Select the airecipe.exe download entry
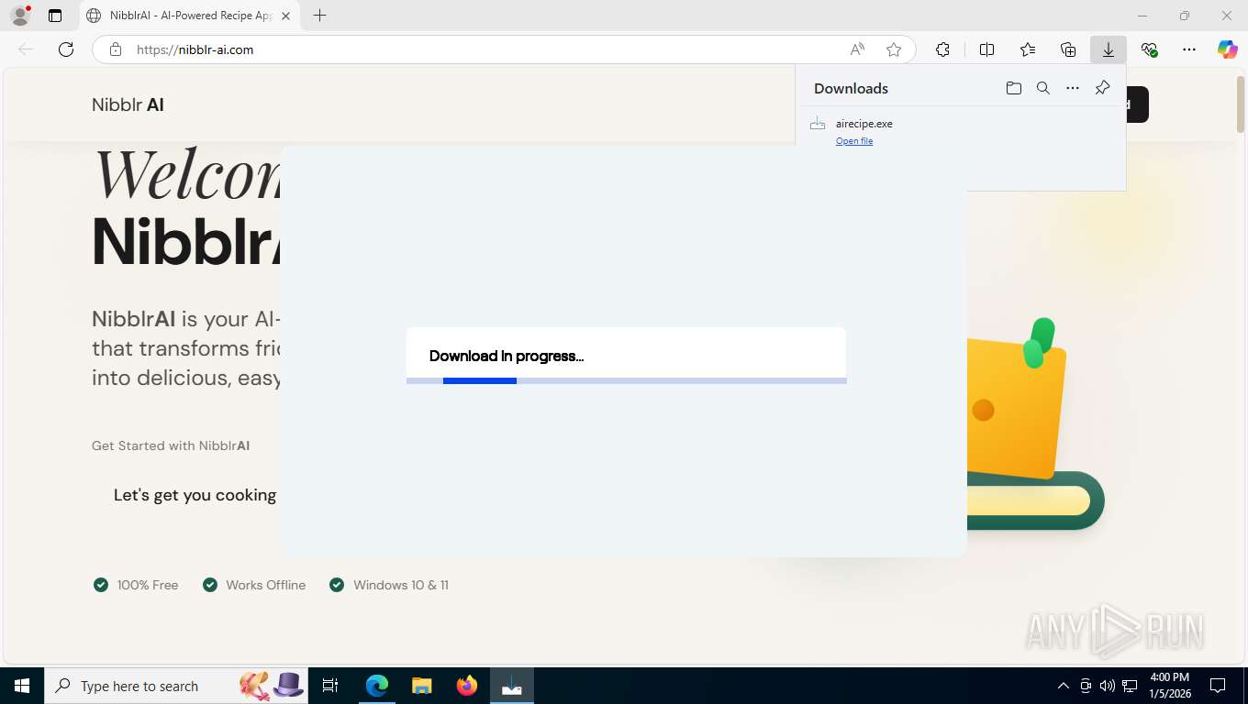Screen dimensions: 1248x704 pyautogui.click(x=961, y=131)
